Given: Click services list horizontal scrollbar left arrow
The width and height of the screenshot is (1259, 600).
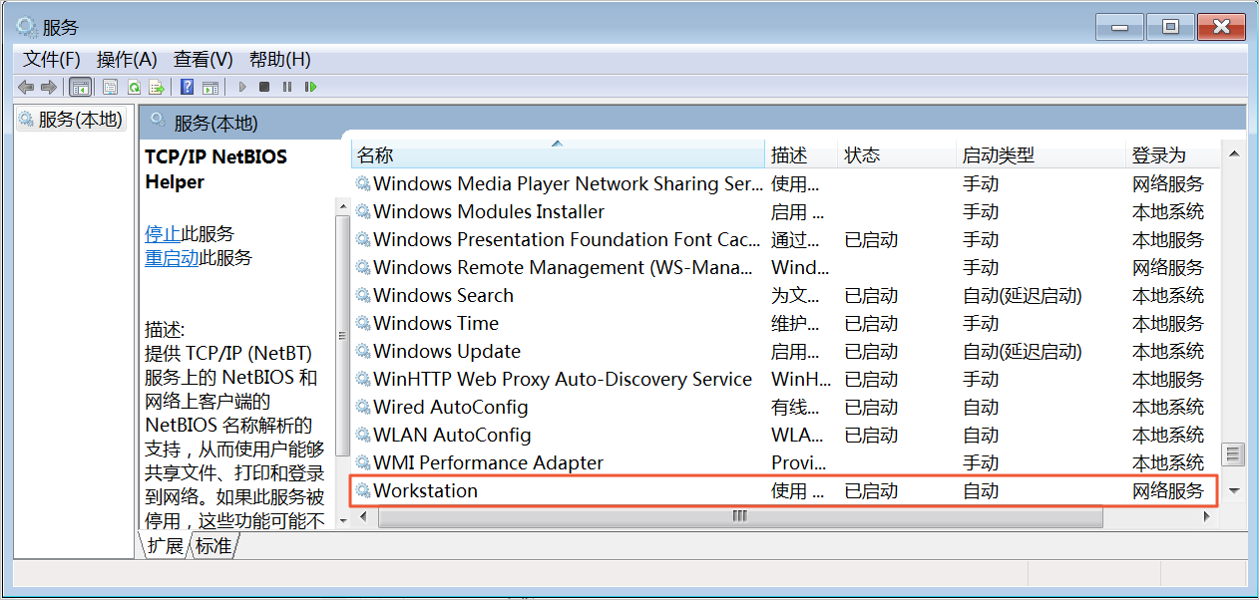Looking at the screenshot, I should (363, 516).
